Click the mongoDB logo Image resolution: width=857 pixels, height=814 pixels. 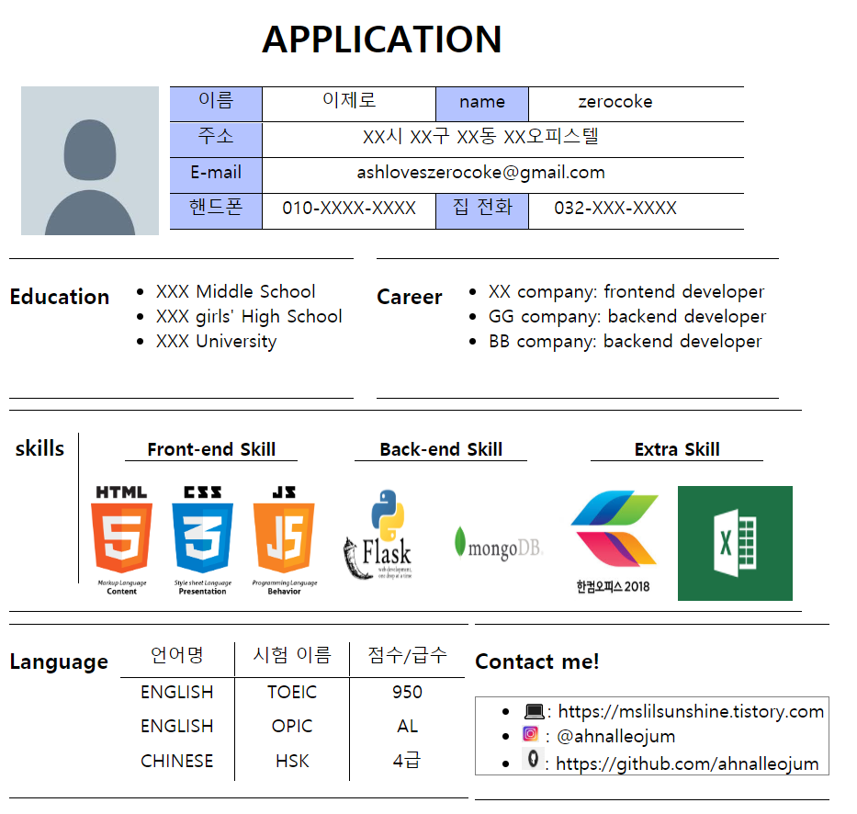click(499, 544)
